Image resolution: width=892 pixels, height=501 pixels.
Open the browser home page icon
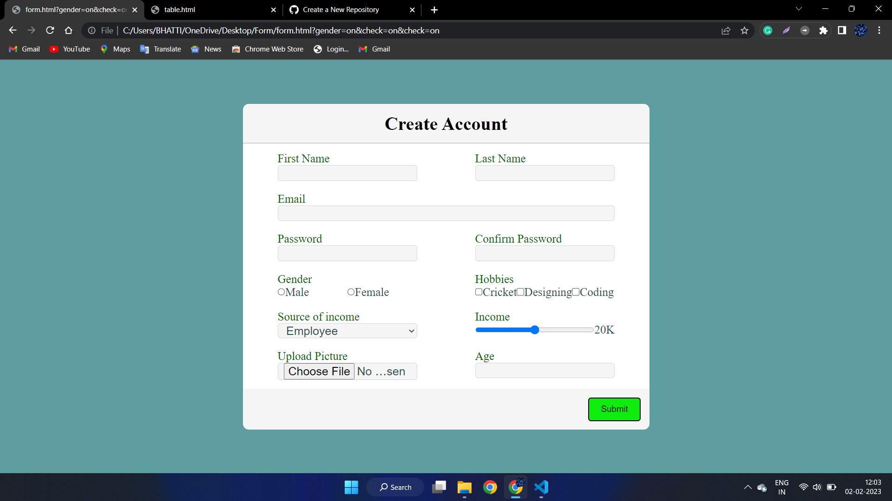(x=69, y=31)
